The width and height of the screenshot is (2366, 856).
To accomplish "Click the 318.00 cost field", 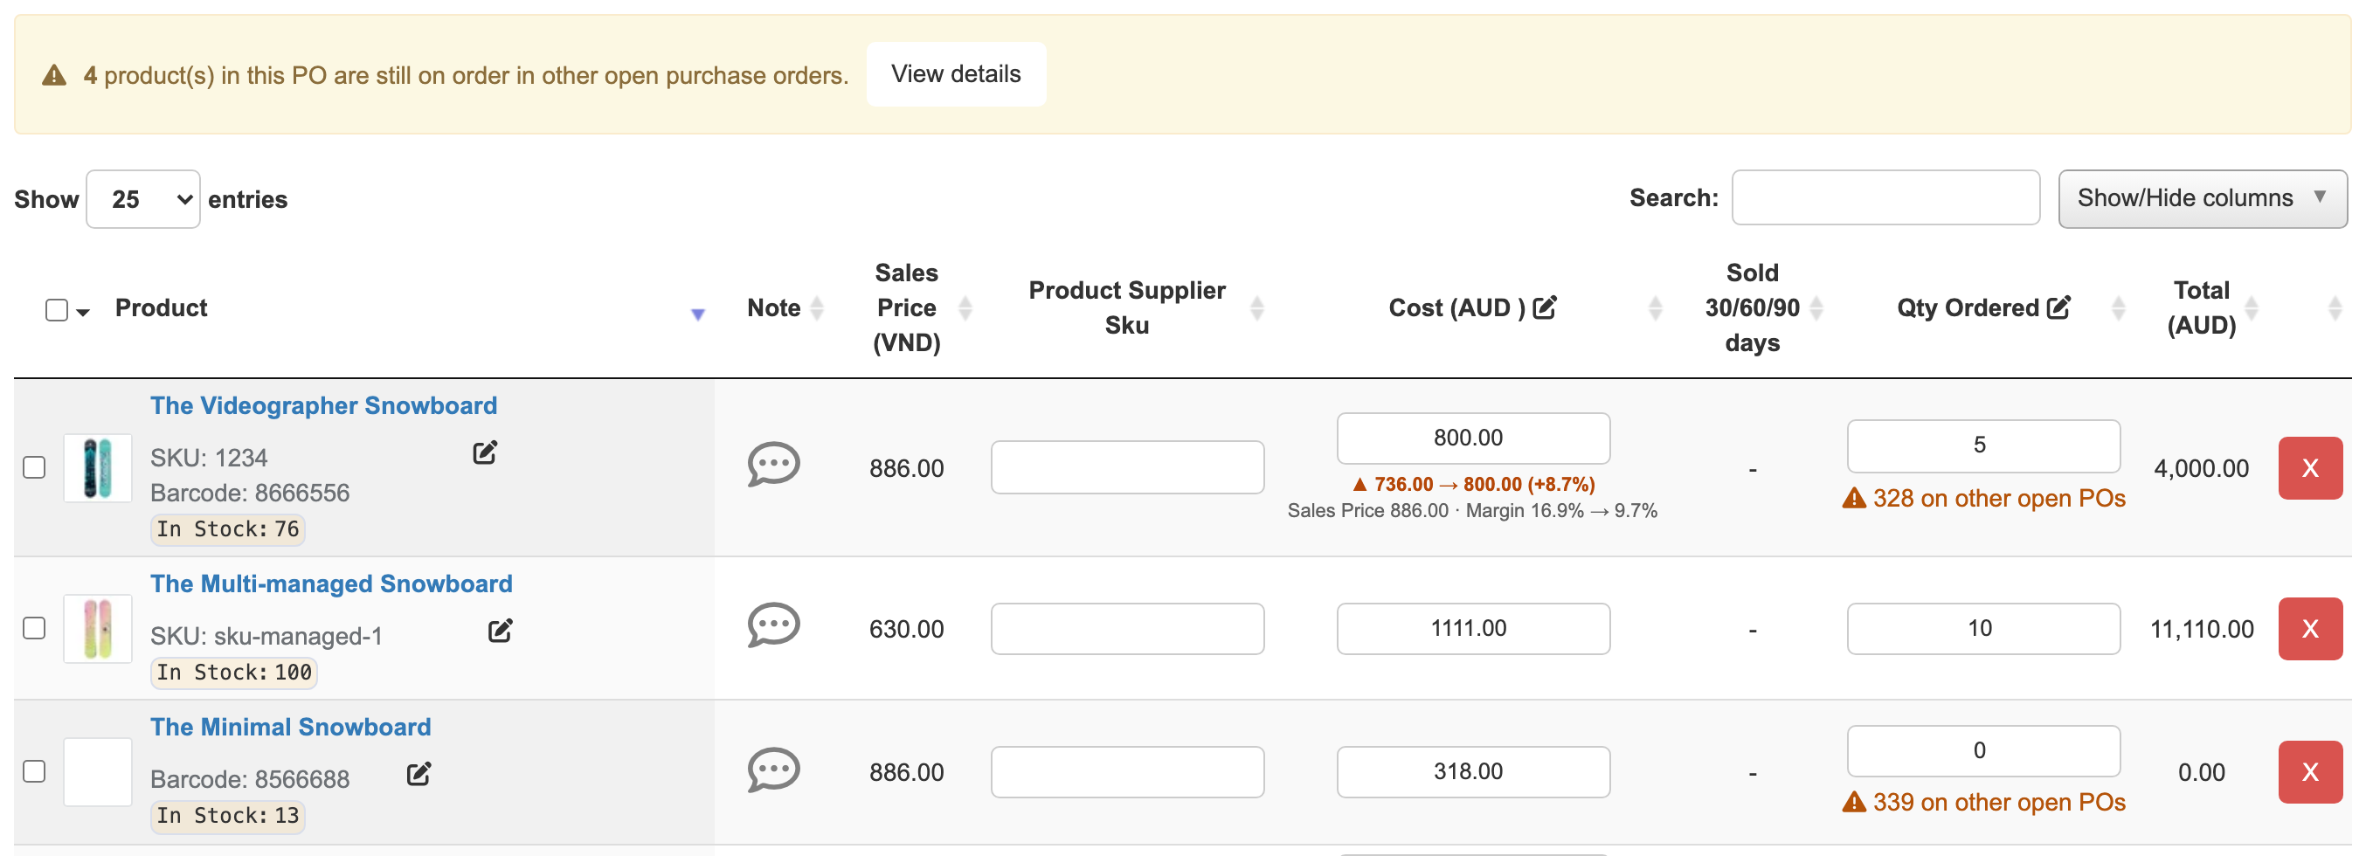I will point(1473,771).
